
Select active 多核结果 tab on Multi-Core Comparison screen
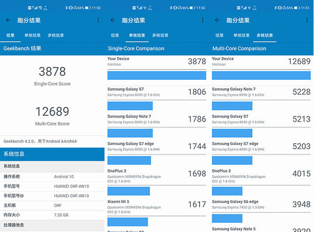[x=265, y=35]
